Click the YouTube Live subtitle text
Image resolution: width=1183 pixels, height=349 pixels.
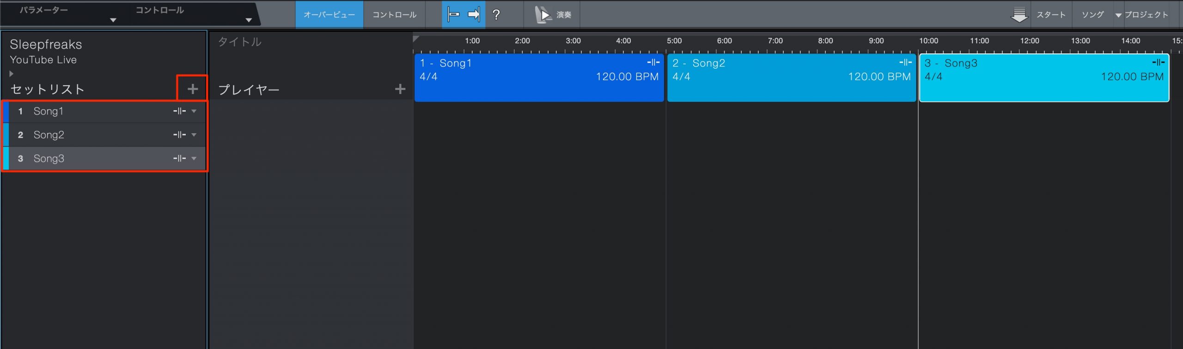click(x=43, y=59)
